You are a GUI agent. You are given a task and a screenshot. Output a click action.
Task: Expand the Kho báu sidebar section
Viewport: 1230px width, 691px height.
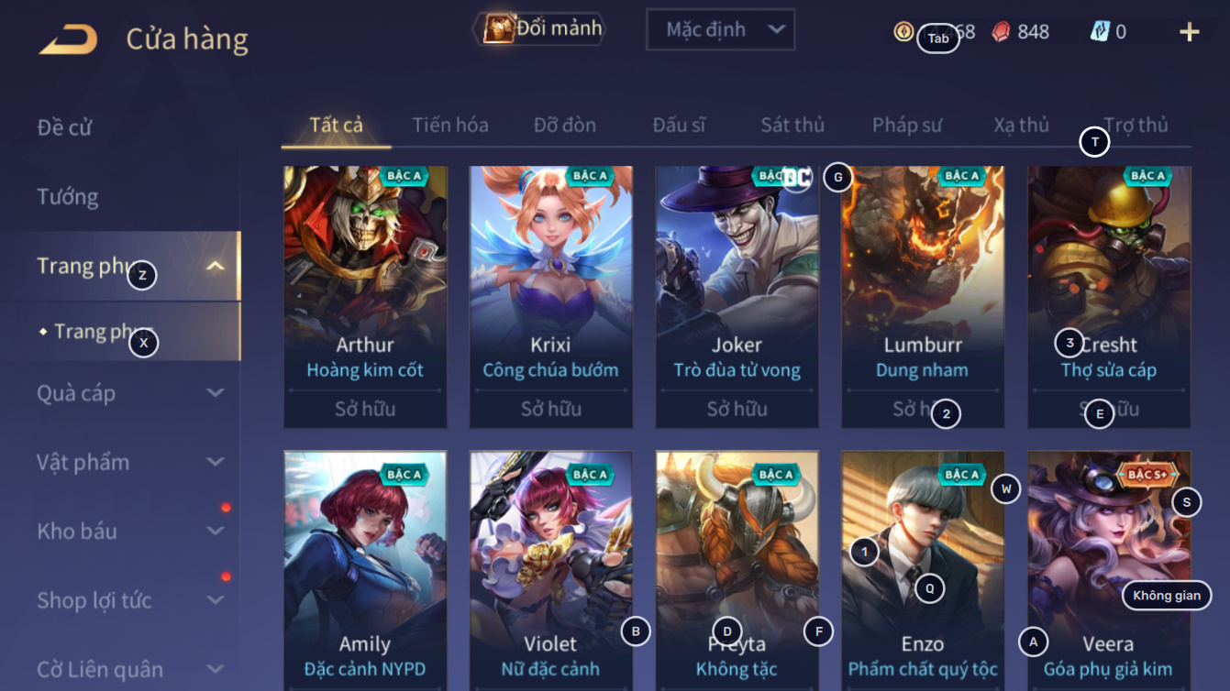215,532
